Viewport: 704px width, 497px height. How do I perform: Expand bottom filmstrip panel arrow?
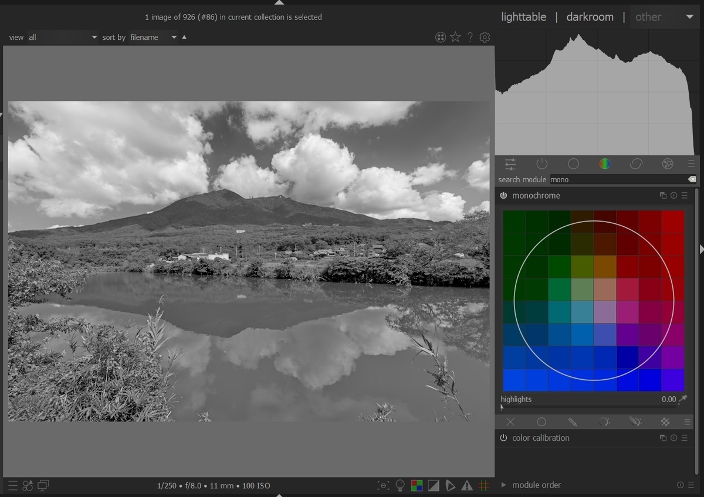pos(279,495)
